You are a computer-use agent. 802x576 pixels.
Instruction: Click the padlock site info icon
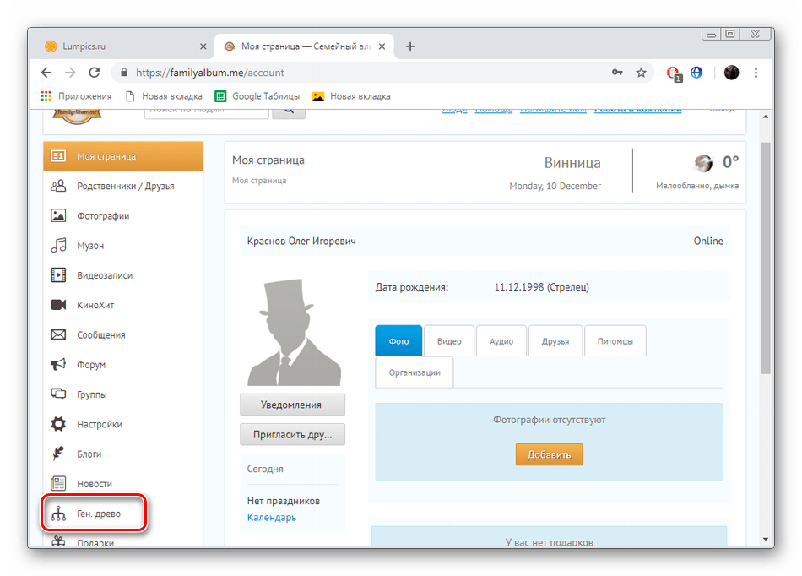click(124, 73)
